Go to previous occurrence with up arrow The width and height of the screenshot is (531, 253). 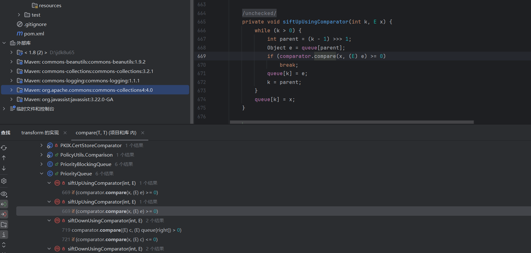coord(4,158)
